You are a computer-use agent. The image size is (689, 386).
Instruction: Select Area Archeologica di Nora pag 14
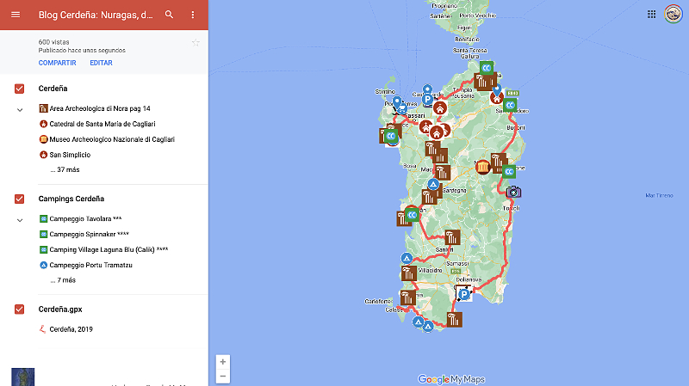tap(100, 108)
